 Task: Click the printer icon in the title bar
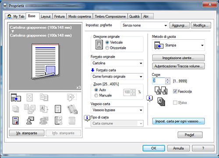click(x=5, y=6)
